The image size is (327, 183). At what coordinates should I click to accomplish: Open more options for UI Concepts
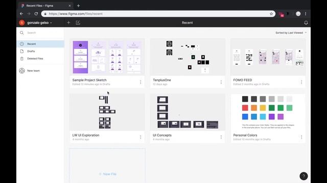[221, 137]
